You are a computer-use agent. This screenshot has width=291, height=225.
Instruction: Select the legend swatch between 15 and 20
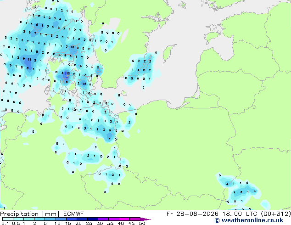click(x=72, y=219)
